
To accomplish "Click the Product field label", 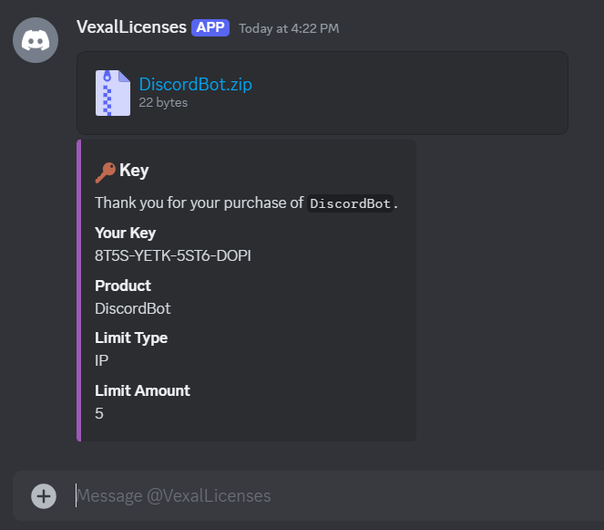I will [123, 286].
